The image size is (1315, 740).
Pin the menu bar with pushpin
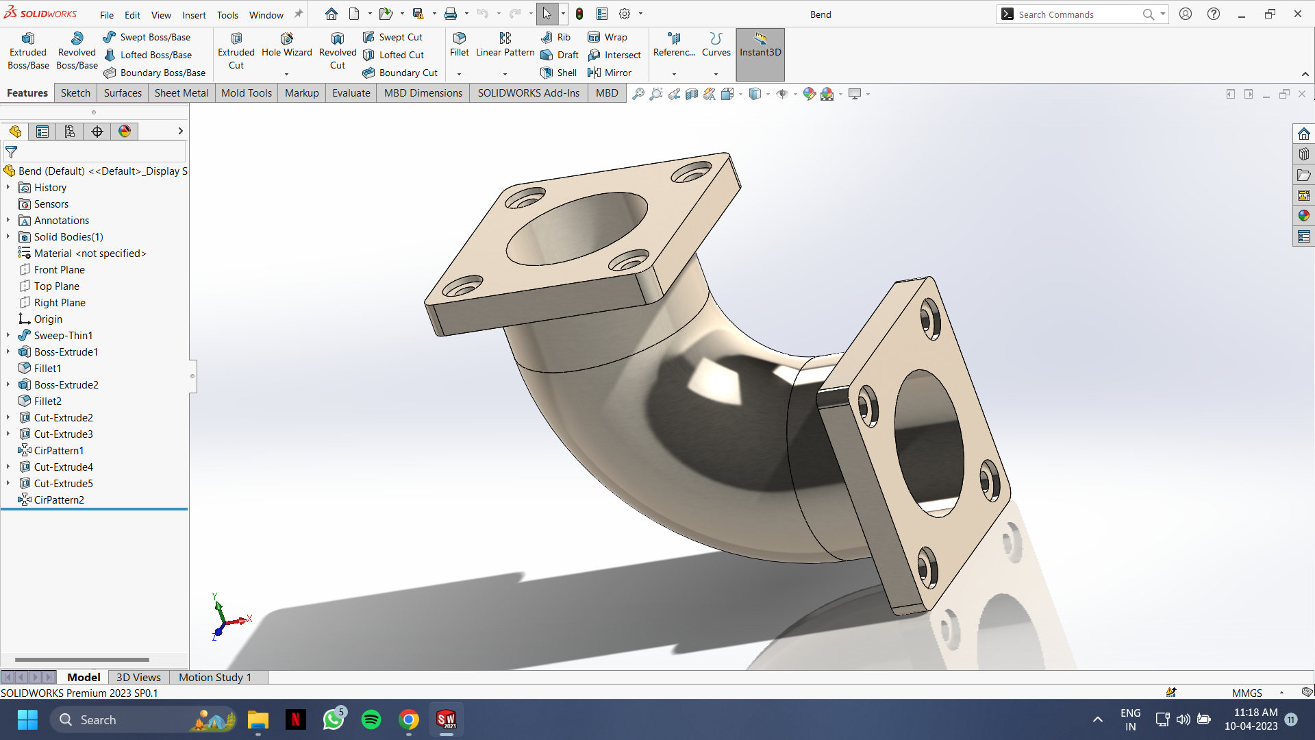(299, 14)
